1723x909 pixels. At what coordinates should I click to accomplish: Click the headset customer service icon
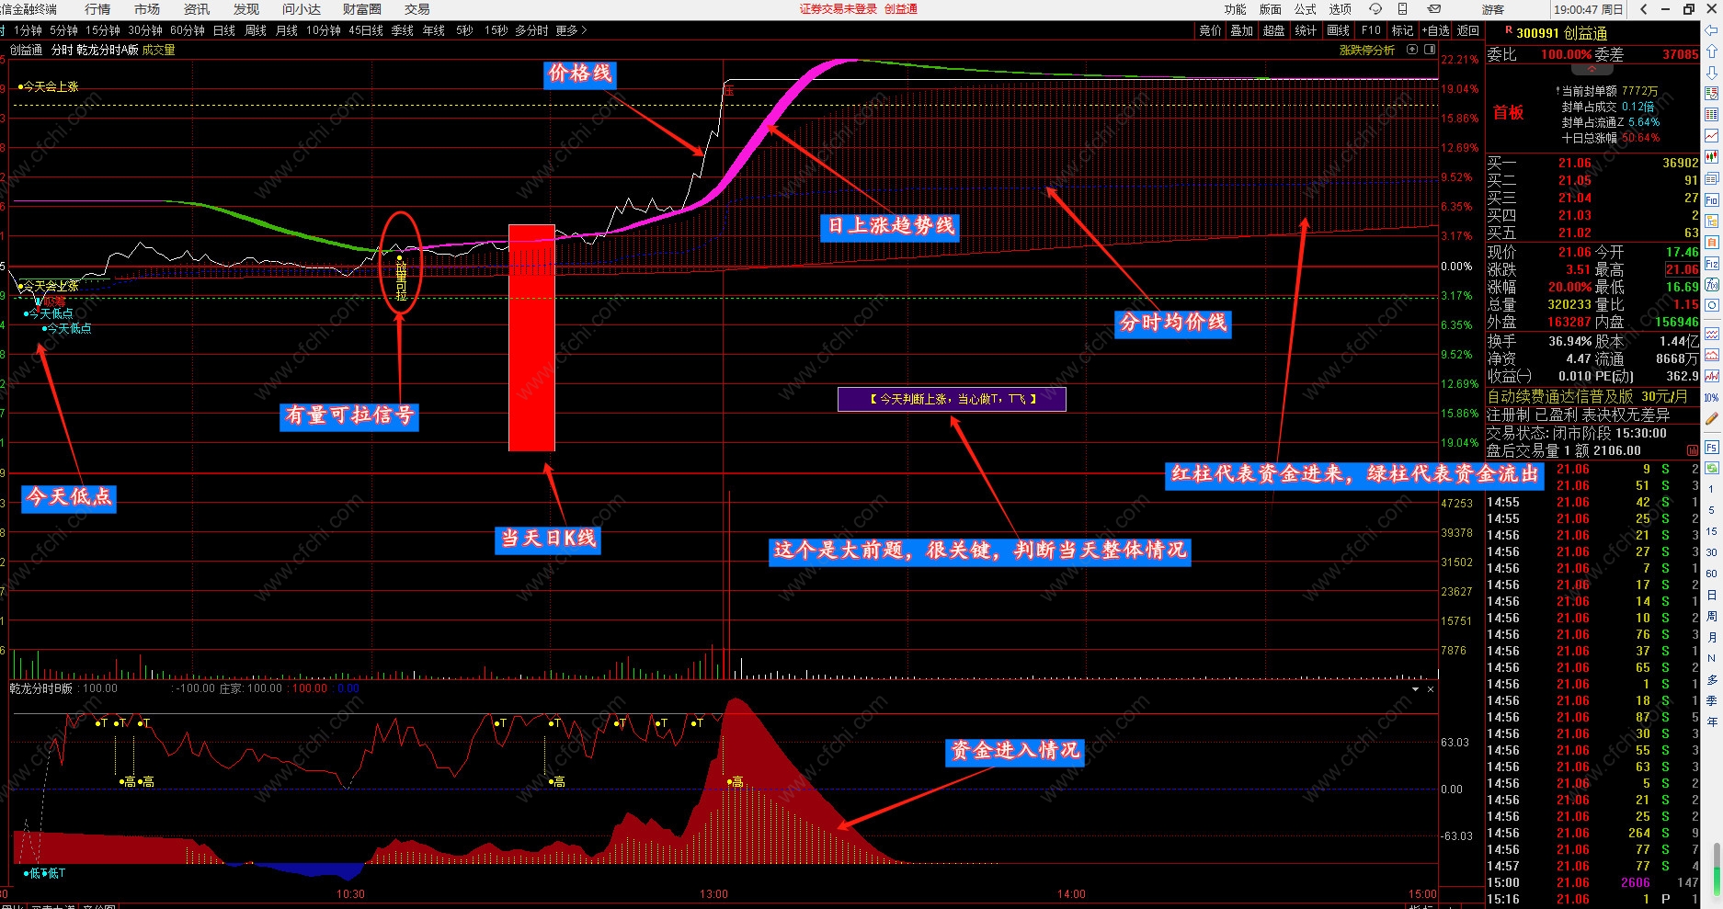pyautogui.click(x=1375, y=9)
